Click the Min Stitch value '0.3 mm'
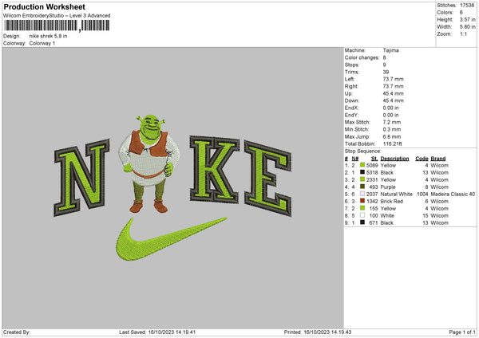The width and height of the screenshot is (479, 338). (x=392, y=129)
